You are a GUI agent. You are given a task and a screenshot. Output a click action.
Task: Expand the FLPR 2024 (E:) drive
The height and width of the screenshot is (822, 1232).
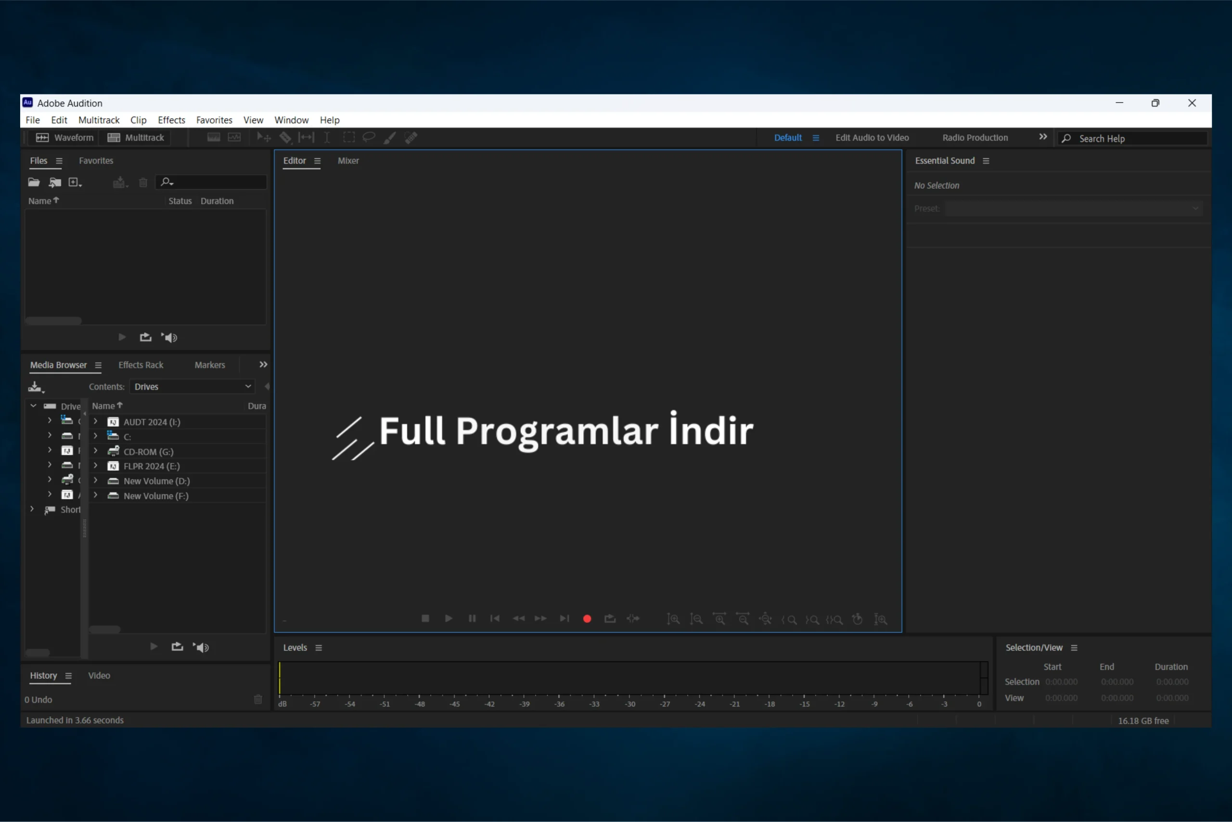[95, 465]
